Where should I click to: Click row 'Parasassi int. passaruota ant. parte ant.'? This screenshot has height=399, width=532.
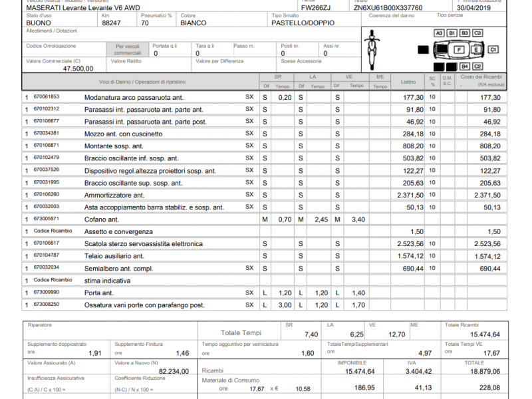pyautogui.click(x=264, y=110)
